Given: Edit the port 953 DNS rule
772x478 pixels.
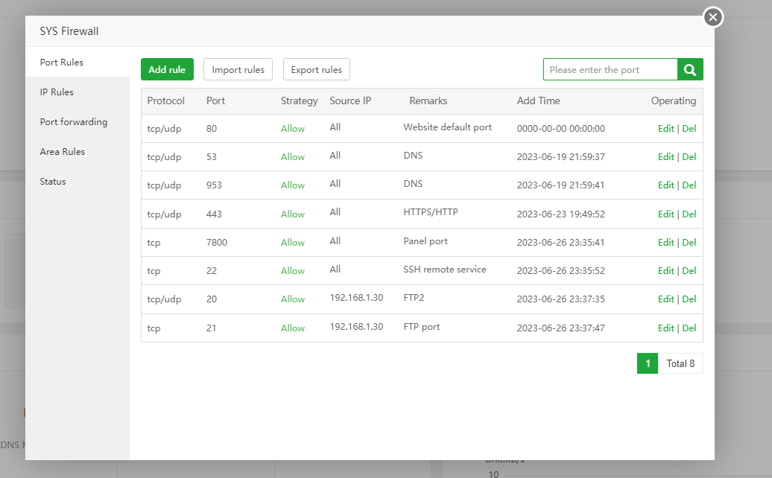Looking at the screenshot, I should pos(665,185).
